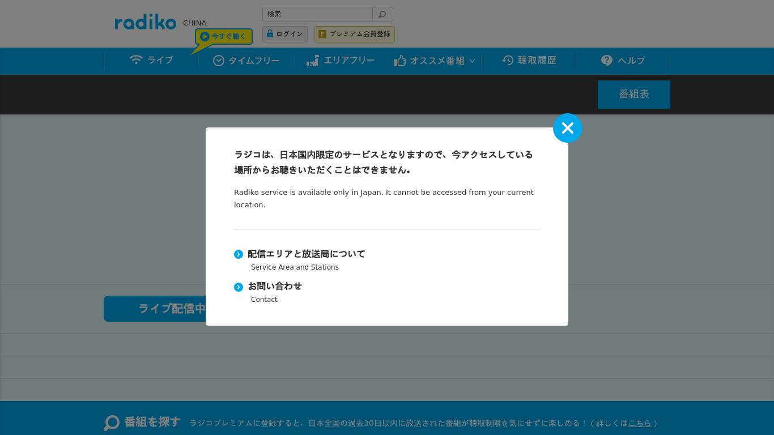Open the ライブ tab
Image resolution: width=774 pixels, height=435 pixels.
tap(151, 60)
